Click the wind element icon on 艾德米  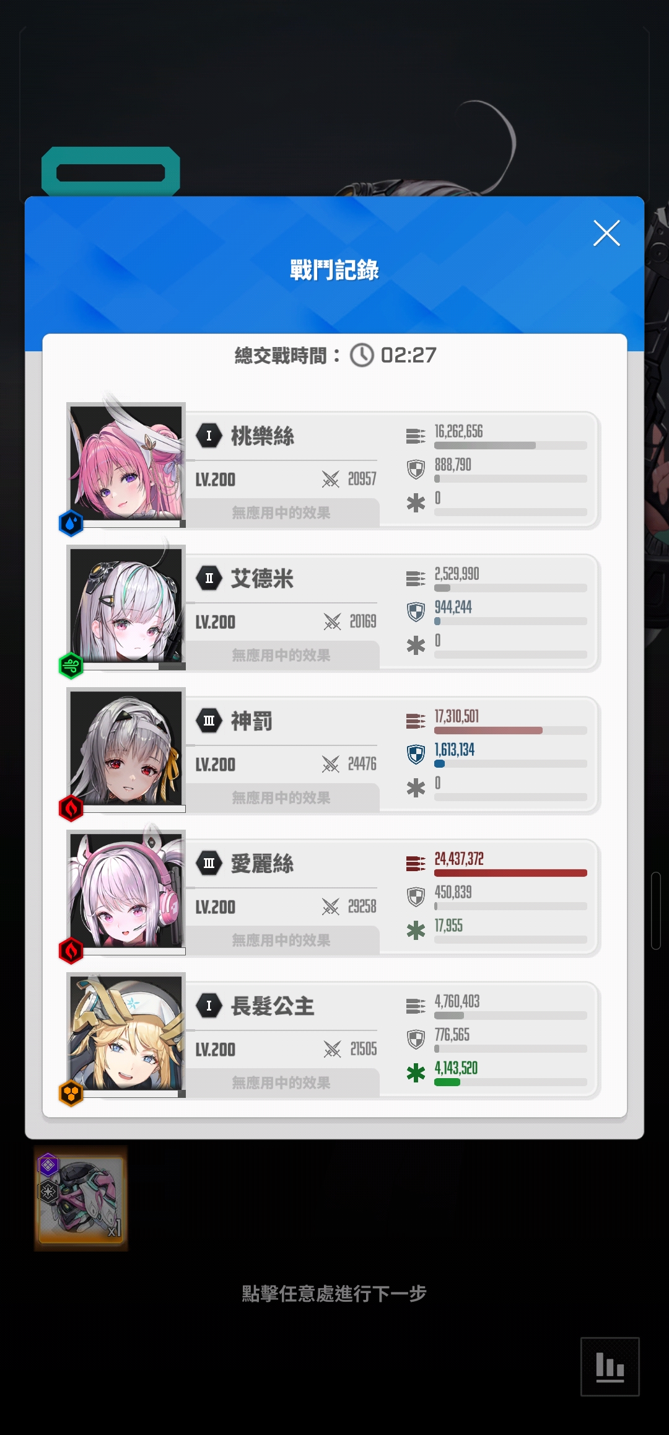pos(71,665)
